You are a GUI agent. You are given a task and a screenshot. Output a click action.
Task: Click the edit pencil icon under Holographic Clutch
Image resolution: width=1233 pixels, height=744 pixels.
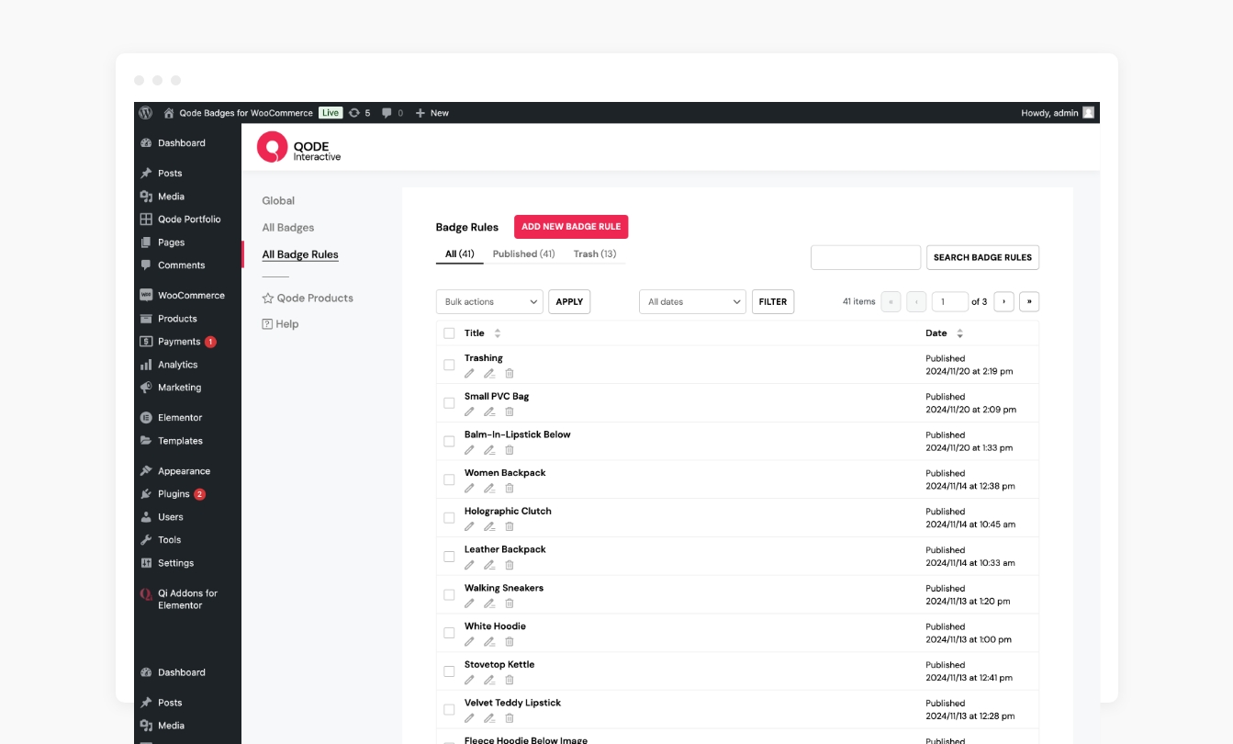coord(469,526)
